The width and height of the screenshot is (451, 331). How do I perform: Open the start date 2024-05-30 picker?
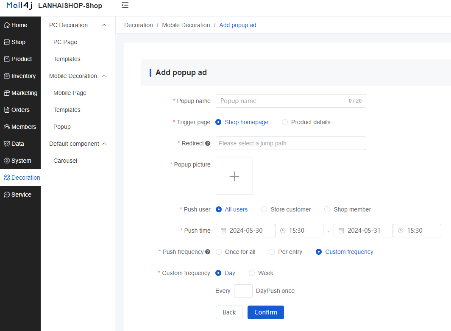pyautogui.click(x=245, y=231)
